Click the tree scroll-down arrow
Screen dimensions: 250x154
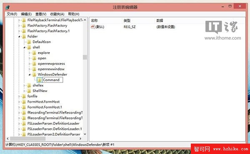[85, 134]
